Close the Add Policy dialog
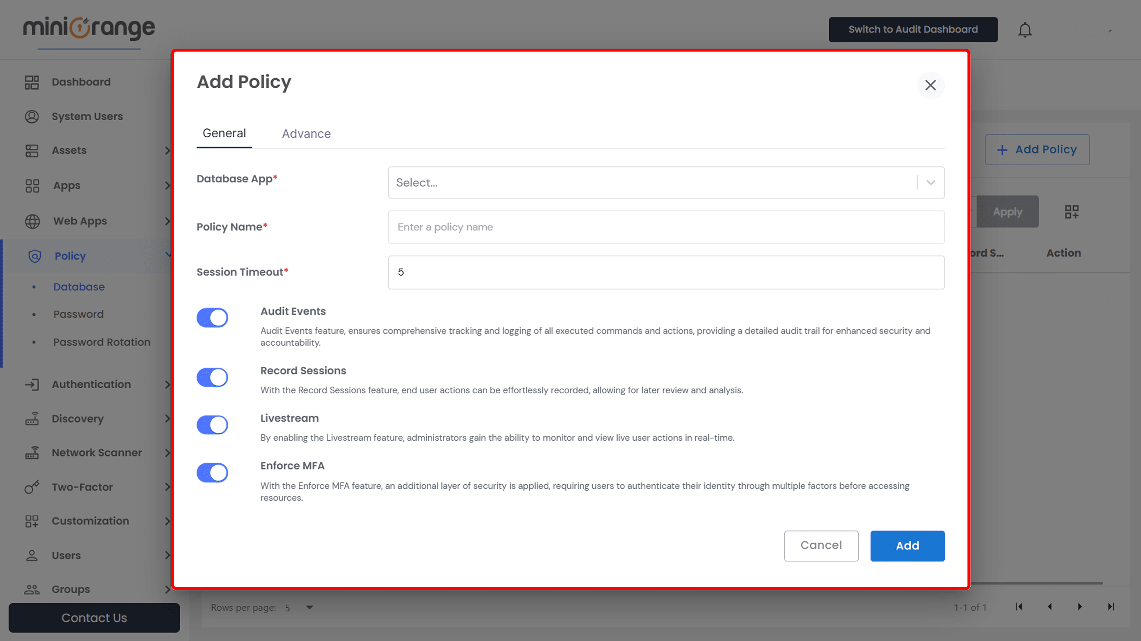This screenshot has width=1141, height=641. click(930, 85)
